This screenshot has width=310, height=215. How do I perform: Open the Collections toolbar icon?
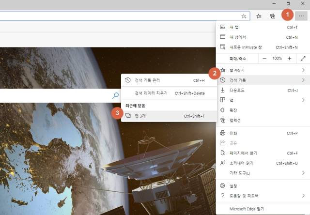pyautogui.click(x=273, y=16)
